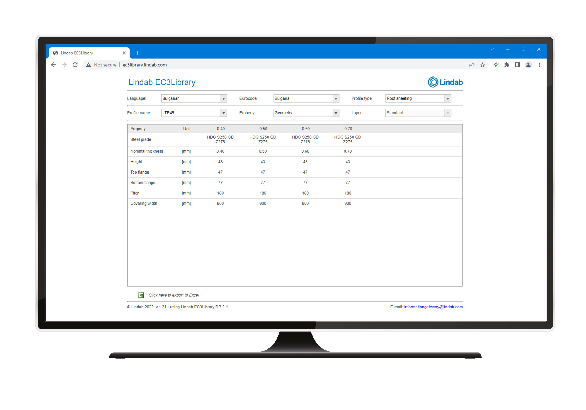Open a new browser tab
The image size is (586, 410).
coord(137,53)
